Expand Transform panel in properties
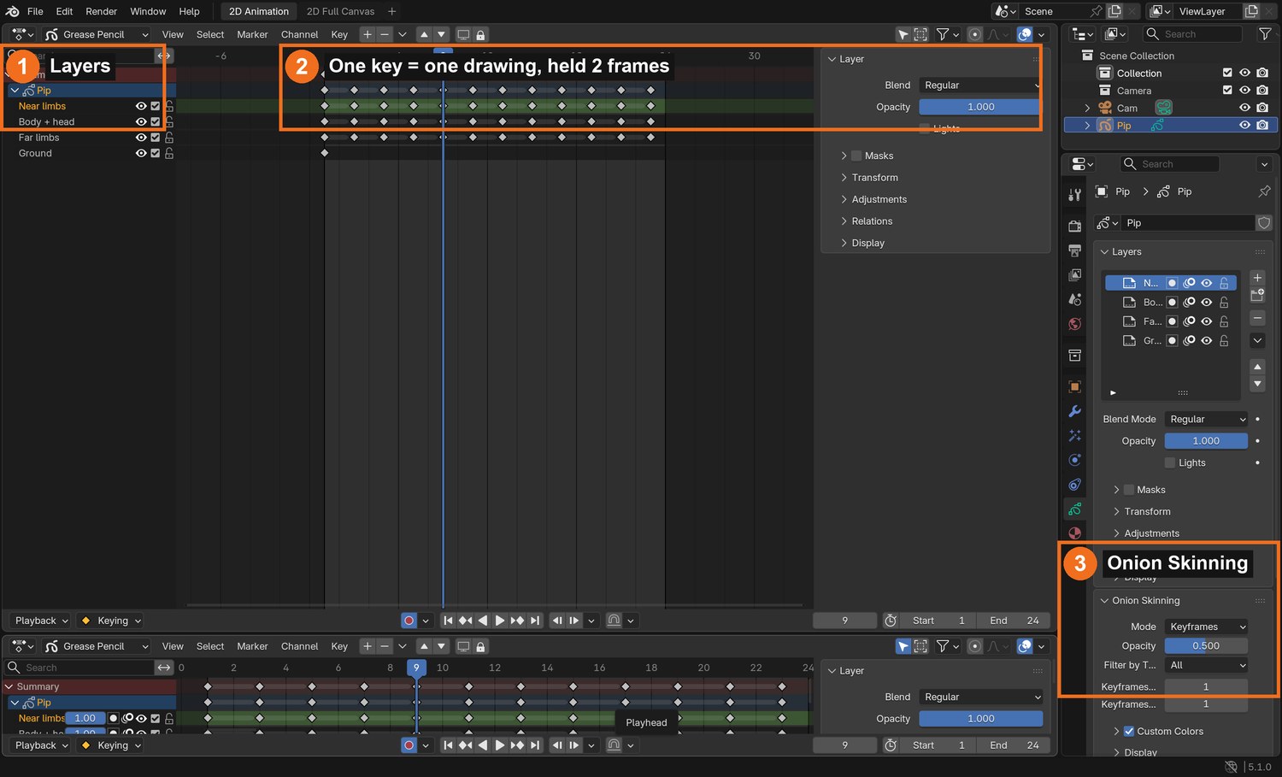The width and height of the screenshot is (1282, 777). pos(1148,511)
